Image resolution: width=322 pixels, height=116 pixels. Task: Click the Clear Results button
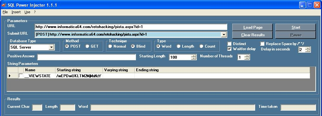[x=252, y=35]
